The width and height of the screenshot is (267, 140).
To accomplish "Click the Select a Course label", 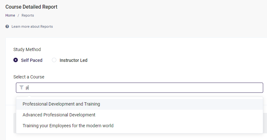I will pyautogui.click(x=29, y=77).
